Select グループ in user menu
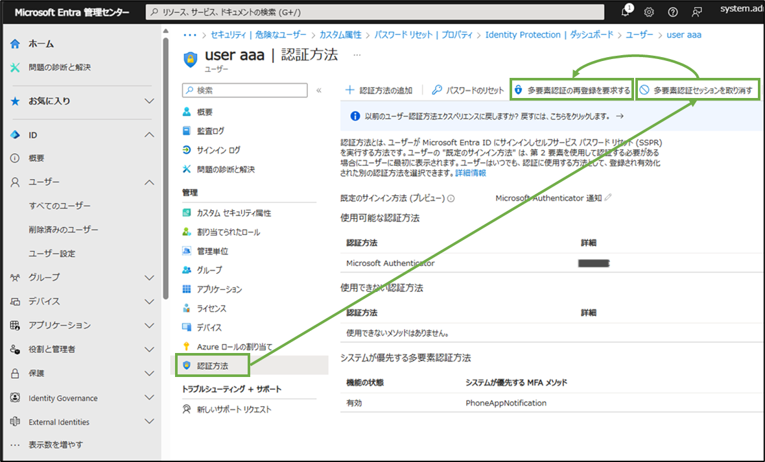The width and height of the screenshot is (765, 462). [x=209, y=270]
